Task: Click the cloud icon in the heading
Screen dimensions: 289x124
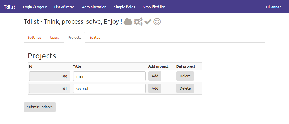Action: tap(128, 22)
